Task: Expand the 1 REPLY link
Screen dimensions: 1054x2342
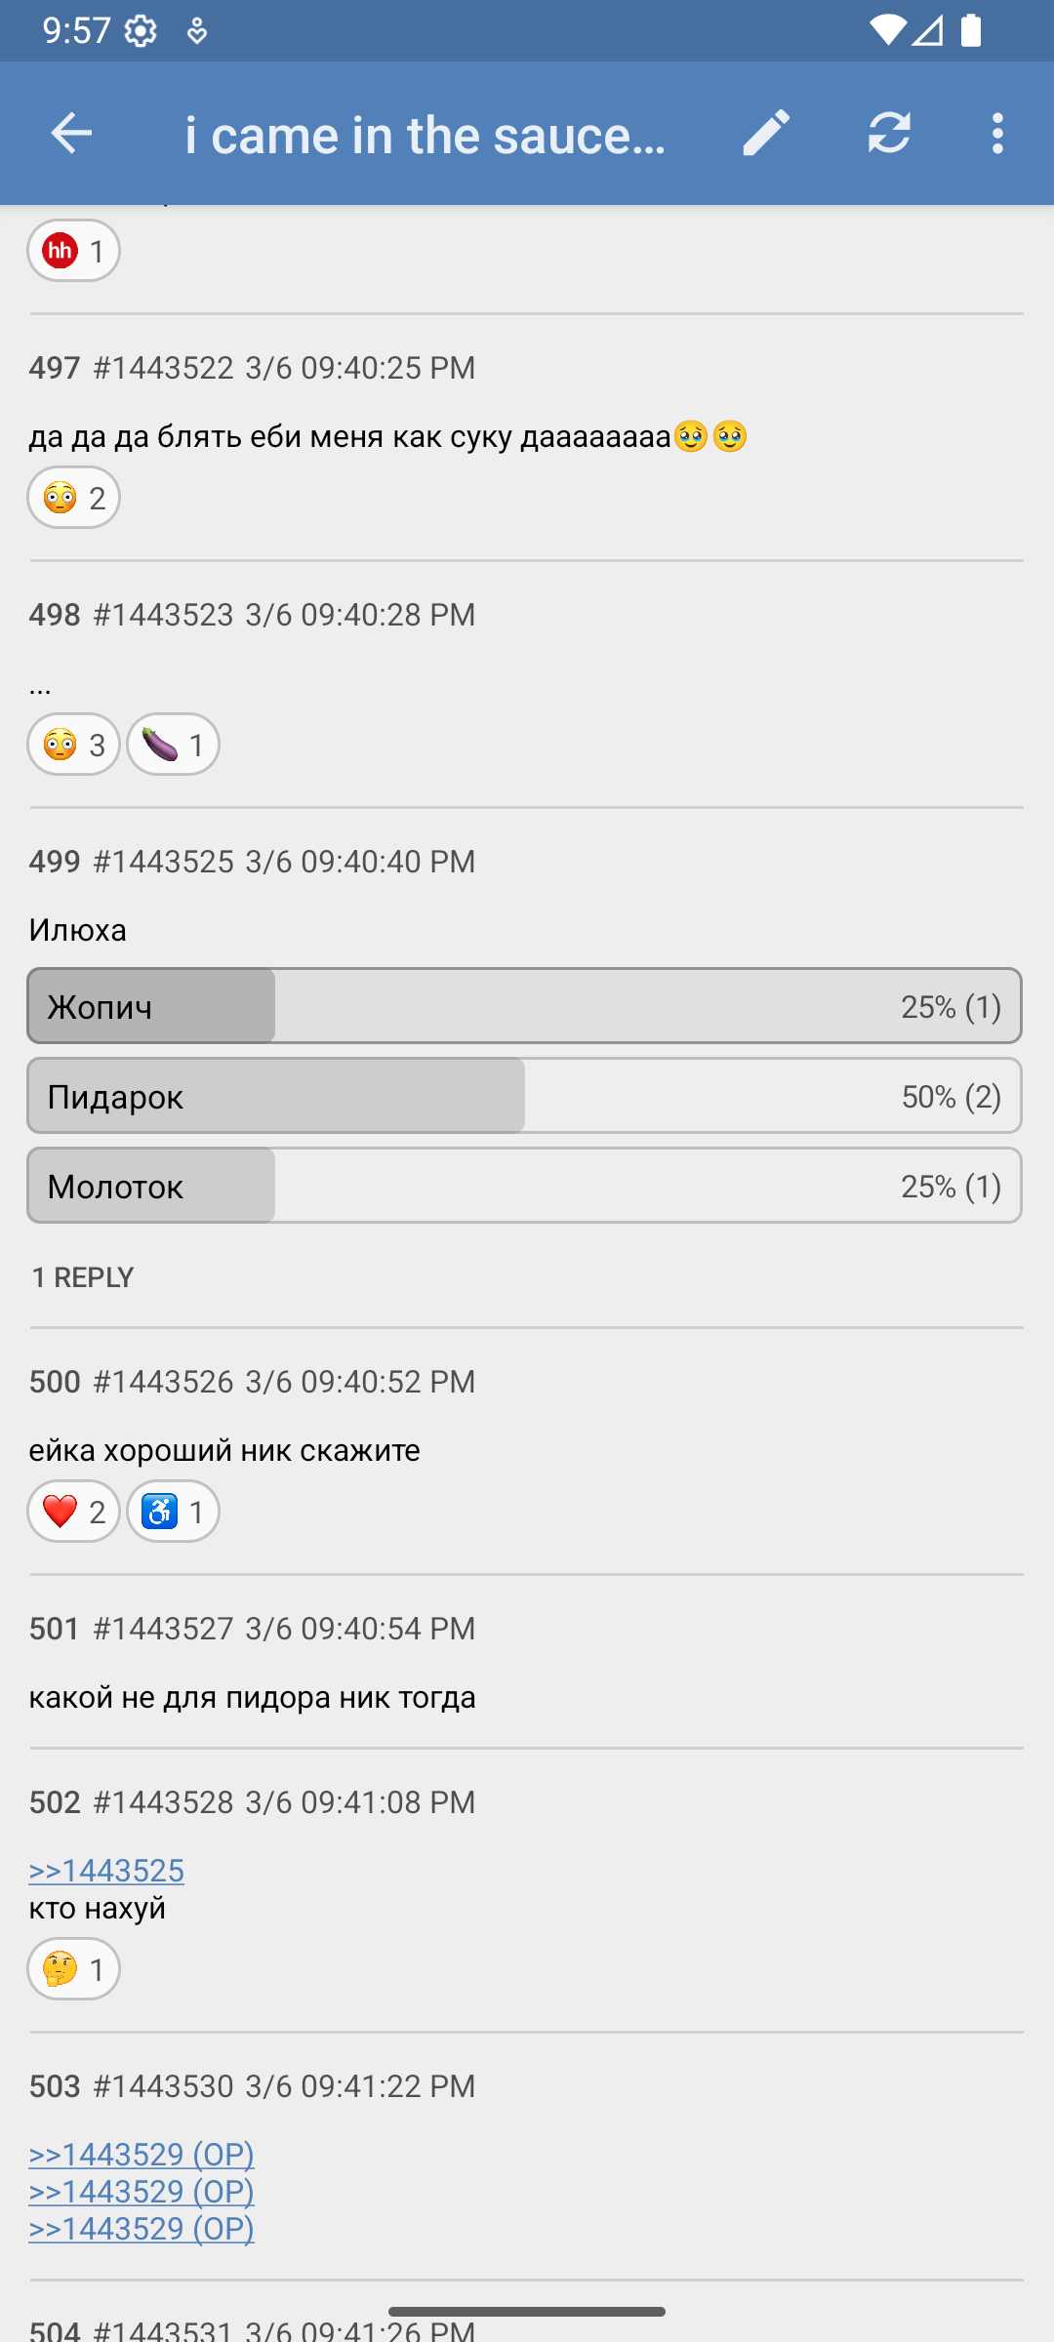Action: [83, 1277]
